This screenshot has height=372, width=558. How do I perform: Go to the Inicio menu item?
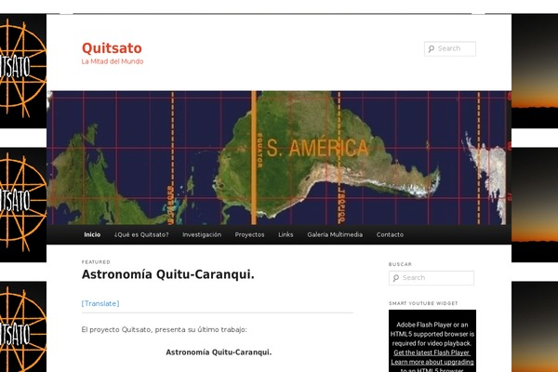92,234
